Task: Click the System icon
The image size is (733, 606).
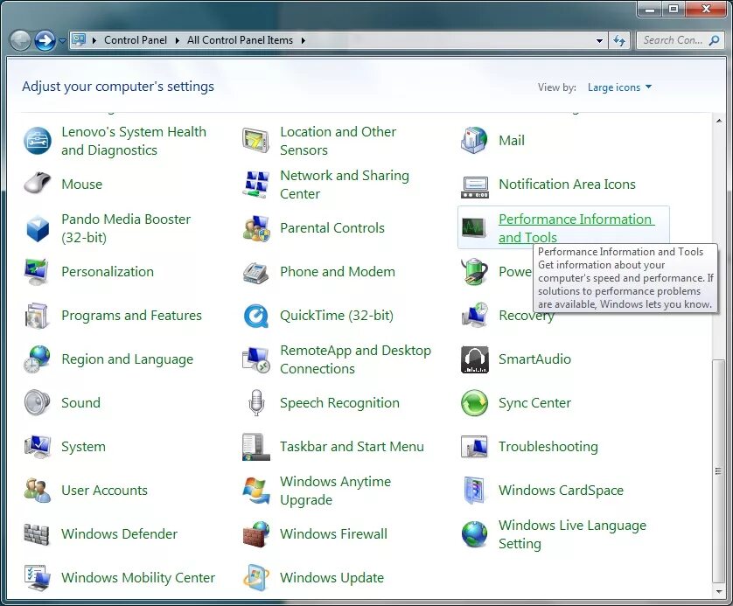Action: click(x=37, y=446)
